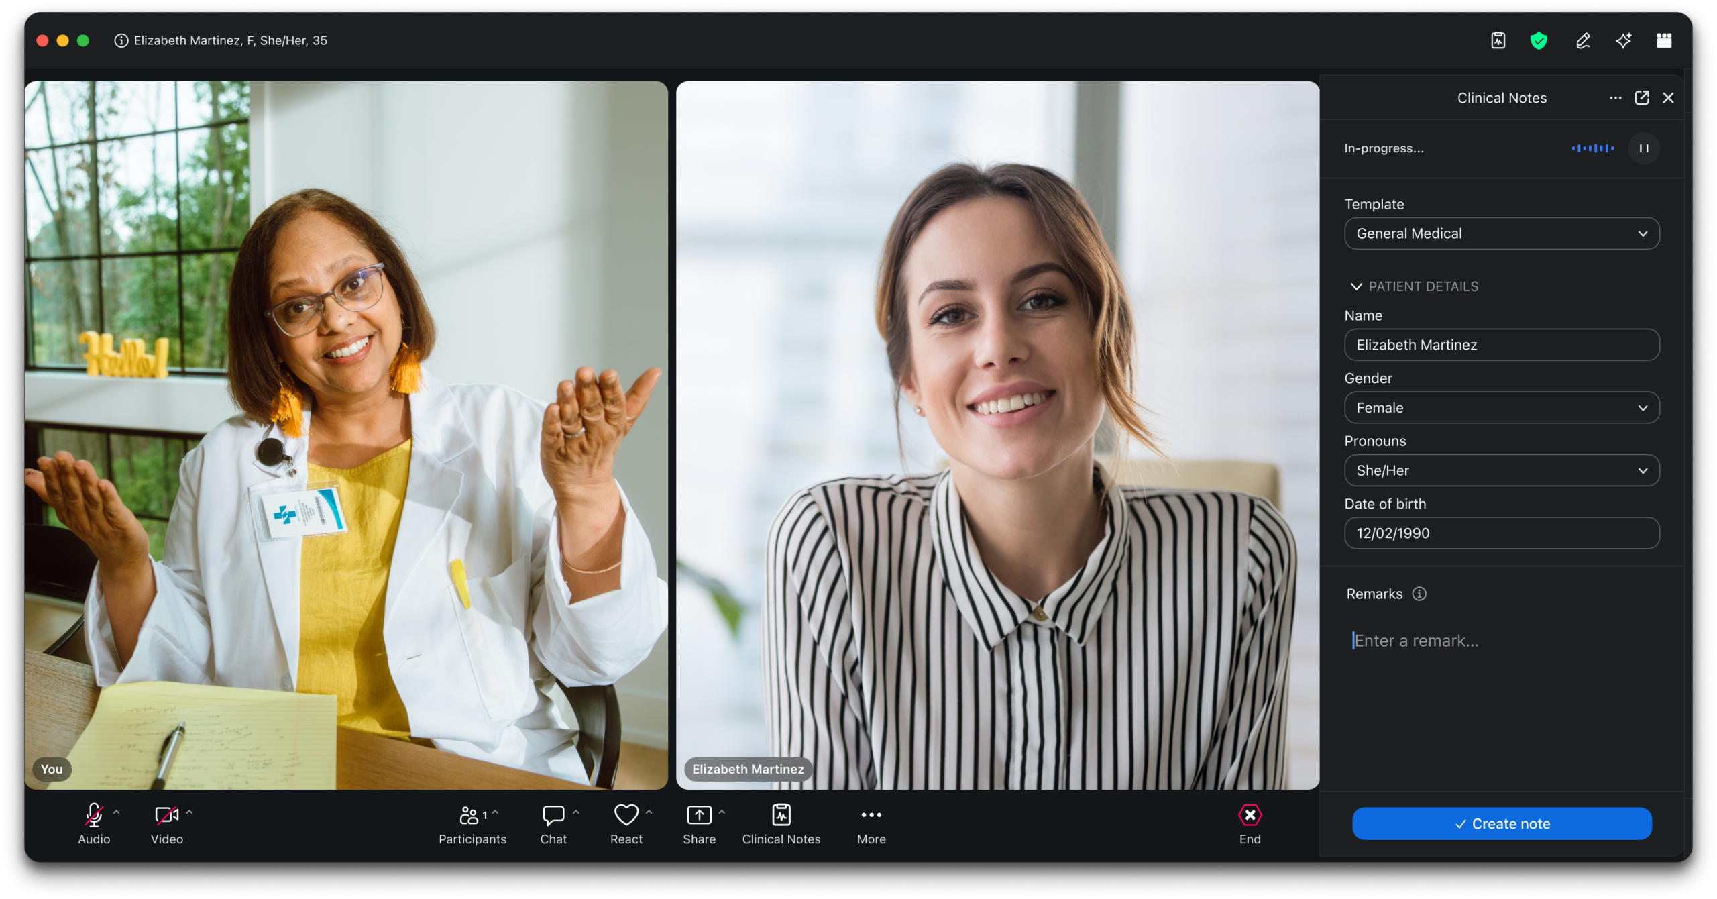The width and height of the screenshot is (1717, 899).
Task: Click the green security shield icon
Action: (x=1539, y=41)
